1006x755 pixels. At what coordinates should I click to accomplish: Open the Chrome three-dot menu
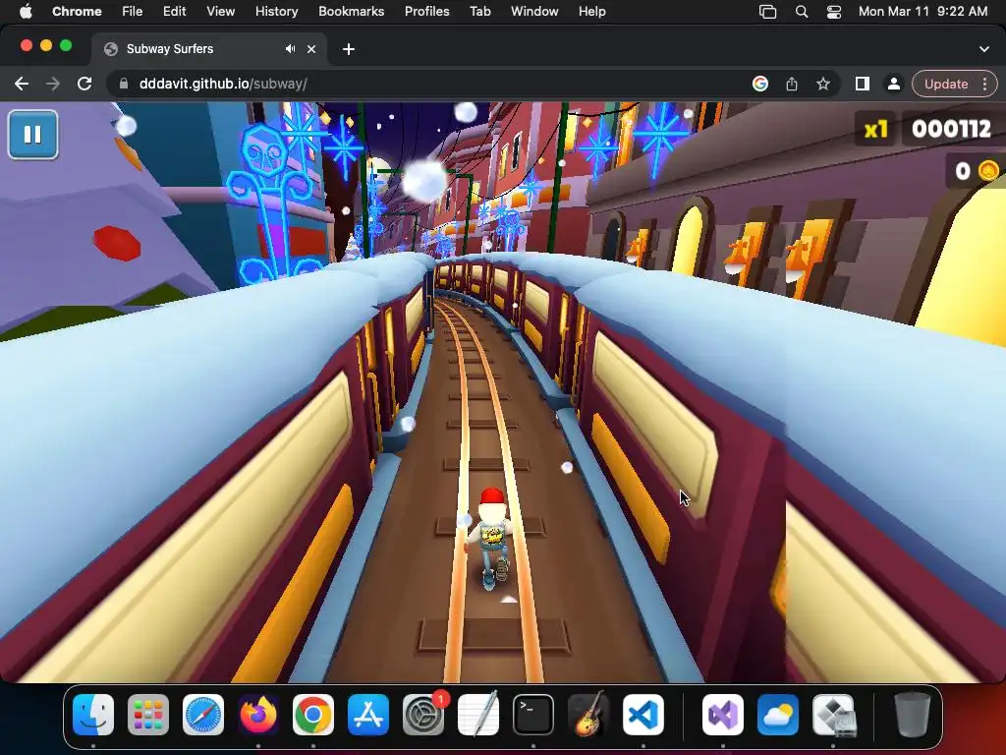[x=984, y=85]
